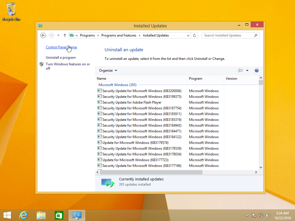The width and height of the screenshot is (295, 221).
Task: Open the Start menu
Action: click(x=7, y=215)
